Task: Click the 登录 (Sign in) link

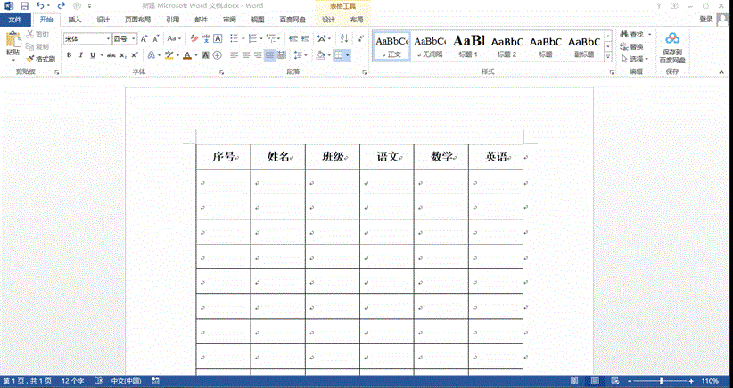Action: click(x=705, y=19)
